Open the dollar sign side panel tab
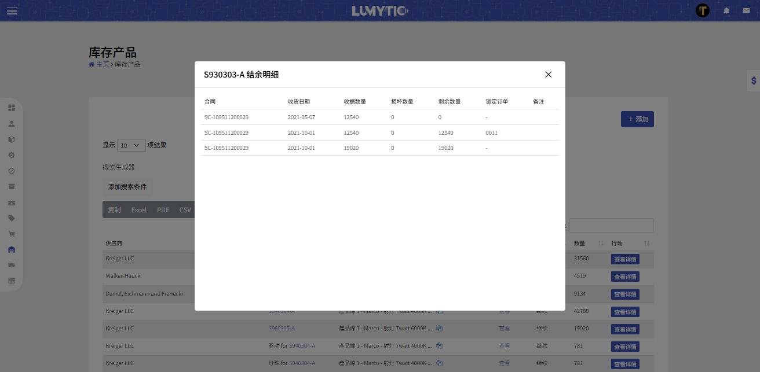Viewport: 760px width, 372px height. pos(753,81)
